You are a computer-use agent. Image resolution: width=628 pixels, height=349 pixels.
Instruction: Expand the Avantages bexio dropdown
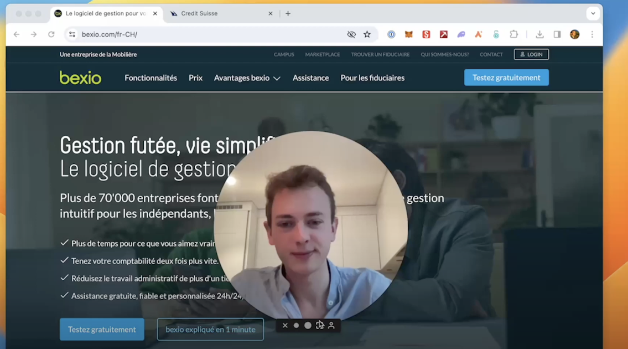(x=247, y=78)
